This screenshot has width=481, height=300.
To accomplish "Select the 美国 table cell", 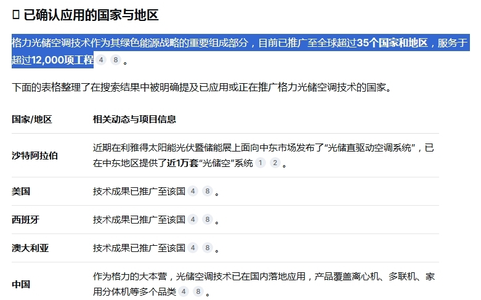I will [21, 192].
